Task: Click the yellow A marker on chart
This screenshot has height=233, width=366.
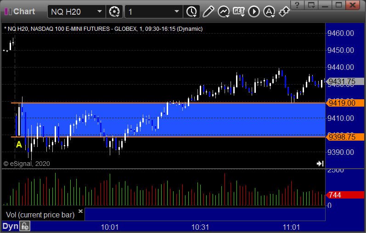Action: pyautogui.click(x=19, y=144)
